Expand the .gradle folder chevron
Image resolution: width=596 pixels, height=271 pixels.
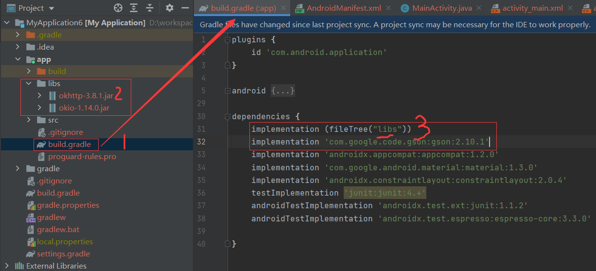[x=18, y=35]
